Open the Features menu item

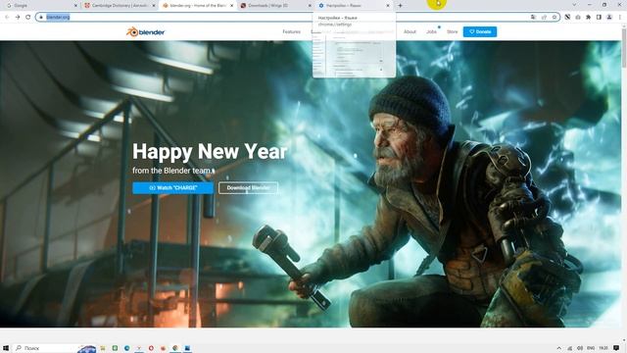pos(292,31)
